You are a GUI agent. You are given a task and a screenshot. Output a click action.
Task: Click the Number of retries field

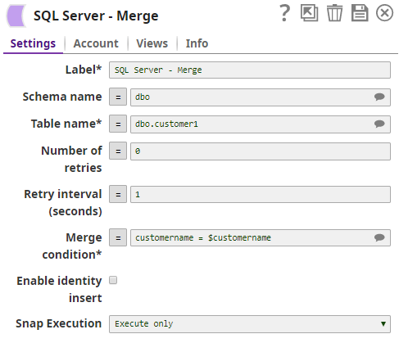(261, 151)
